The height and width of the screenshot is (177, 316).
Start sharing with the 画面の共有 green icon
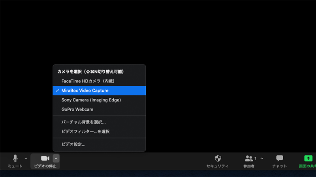pos(308,159)
